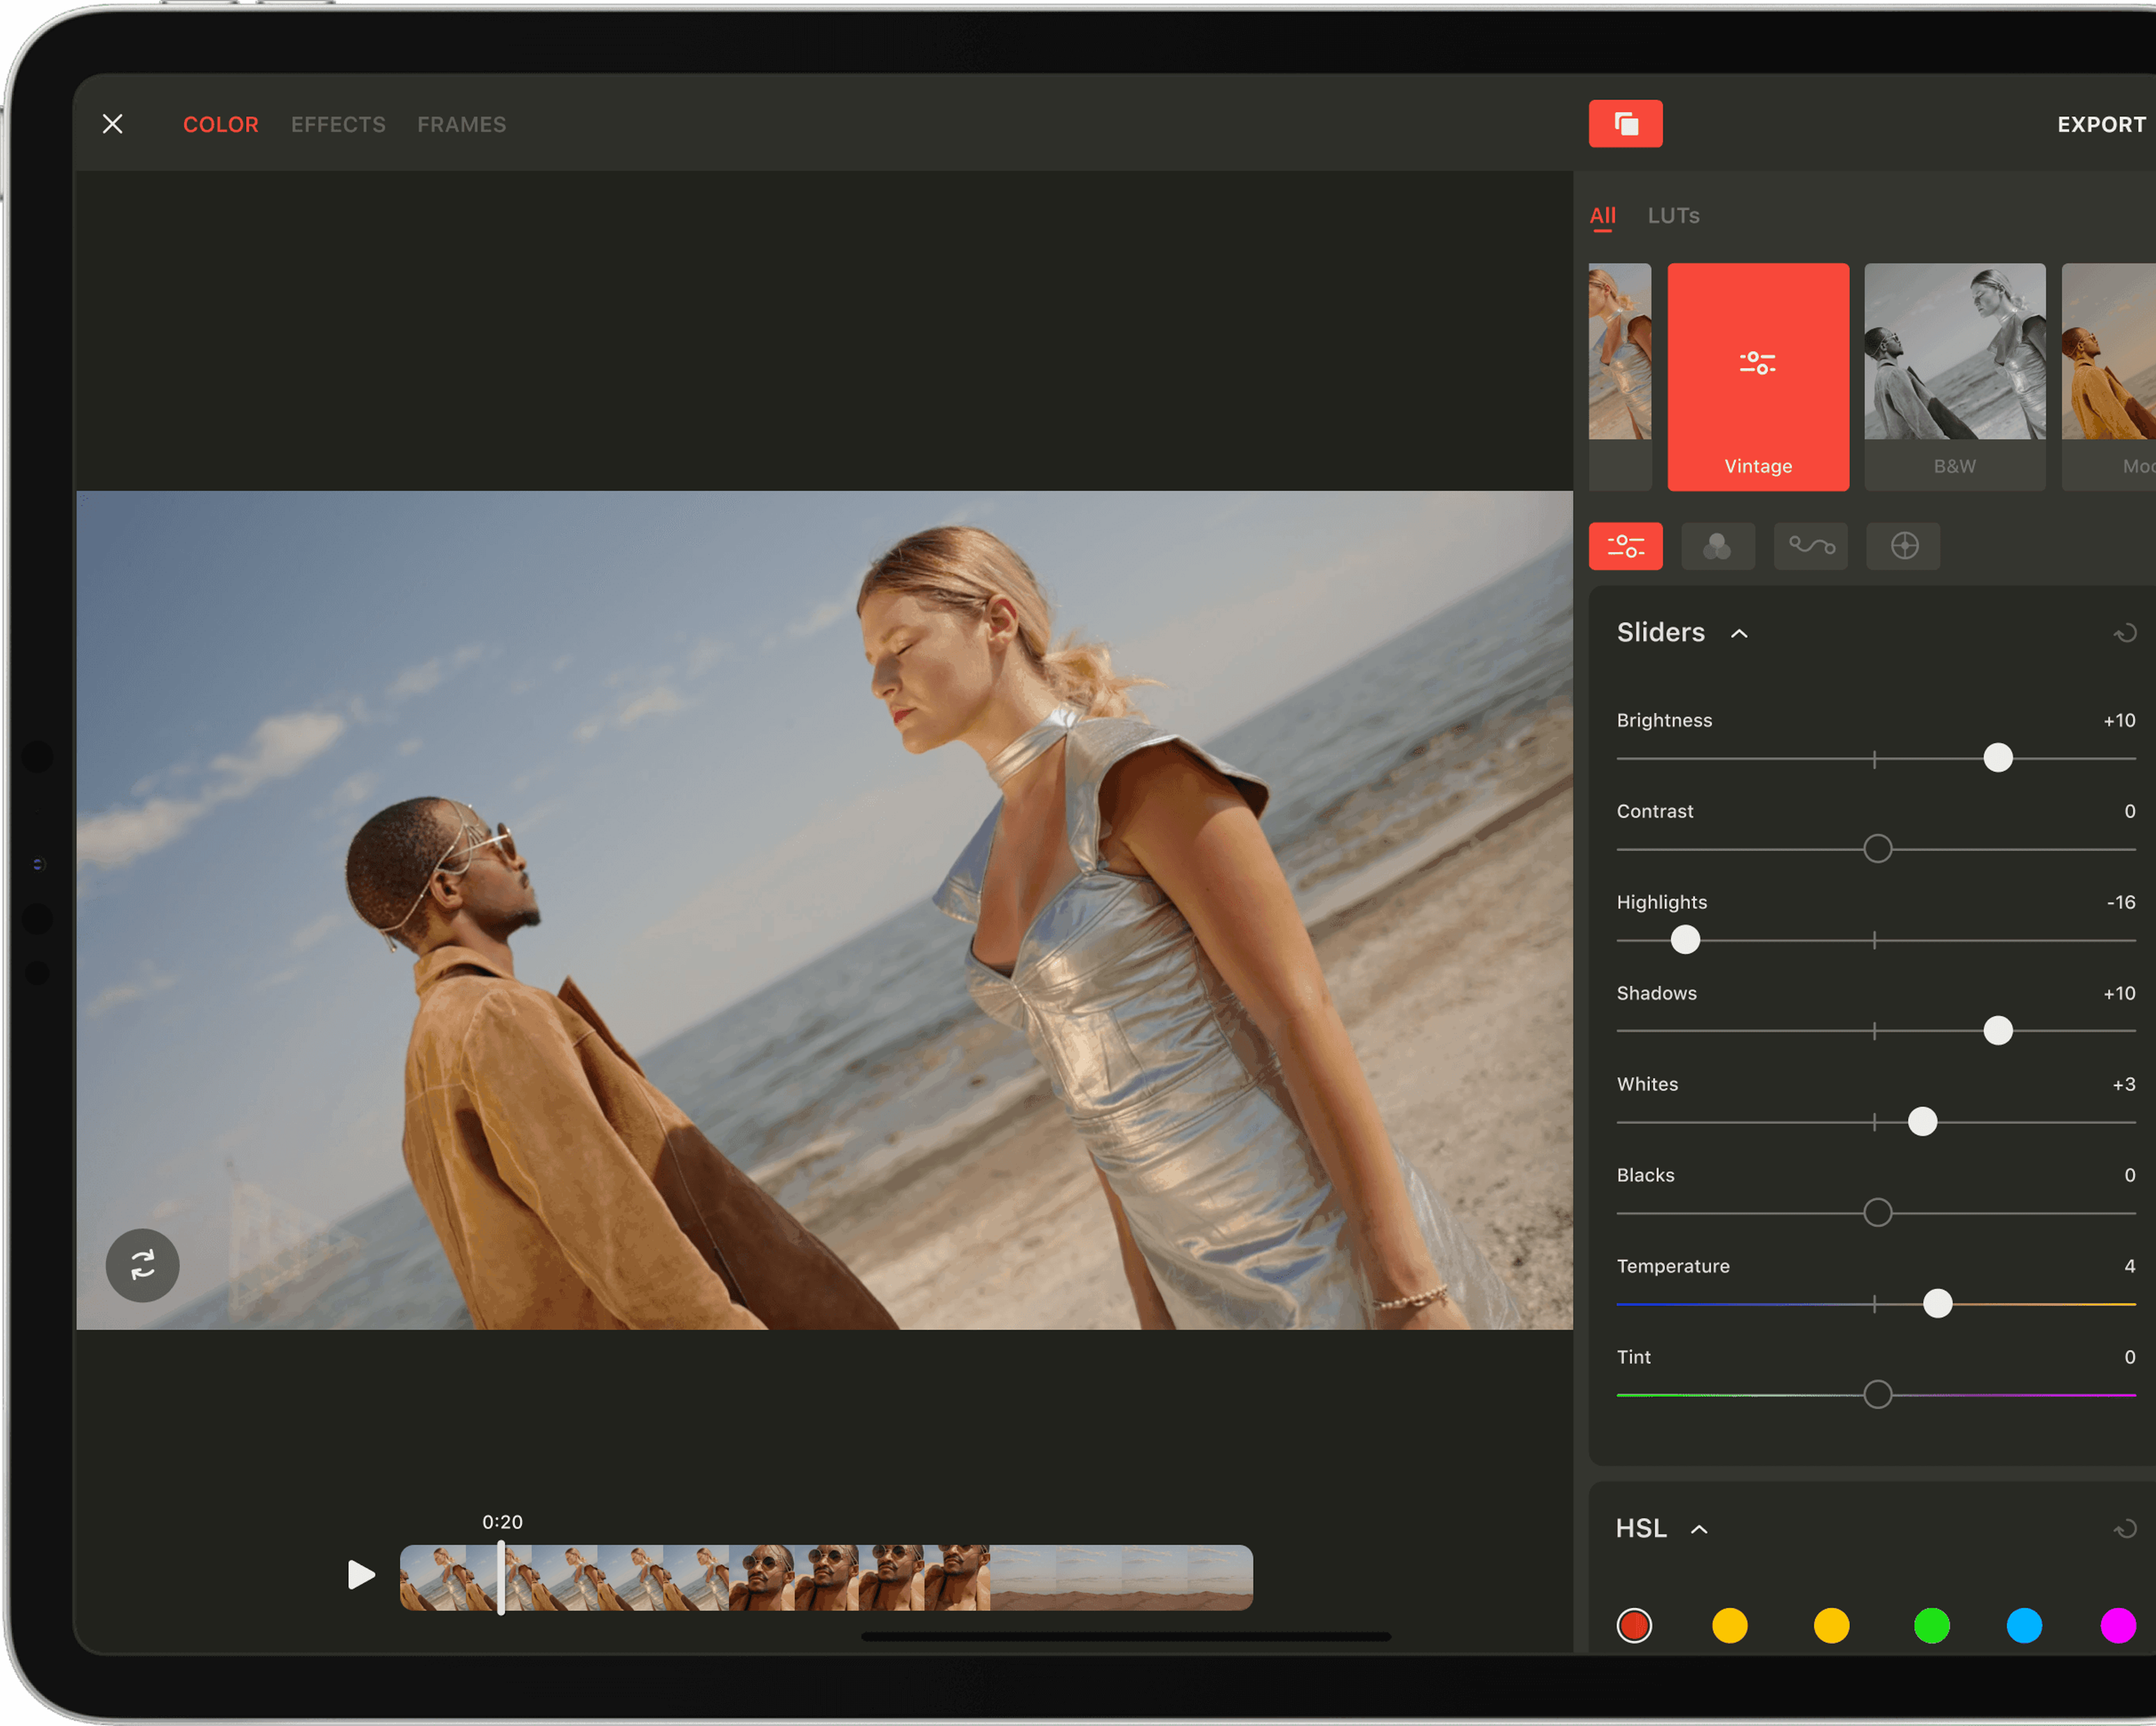Click the Tint slider handle
Screen dimensions: 2156x1726
pos(1877,1395)
